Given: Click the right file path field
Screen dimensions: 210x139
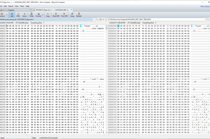Looking at the screenshot, I should 156,19.
